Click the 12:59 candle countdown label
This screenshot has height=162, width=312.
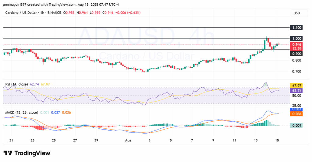pyautogui.click(x=296, y=49)
